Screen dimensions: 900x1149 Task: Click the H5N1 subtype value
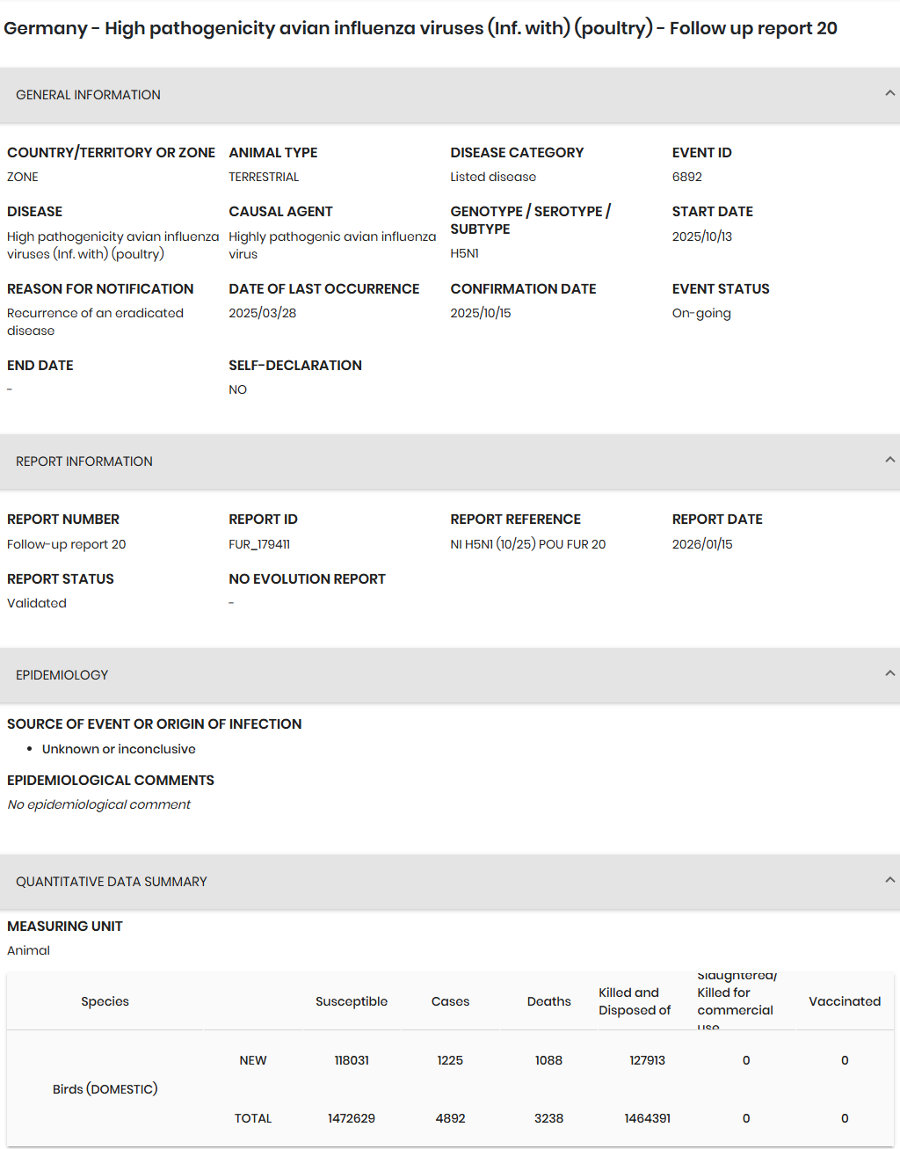pos(464,253)
